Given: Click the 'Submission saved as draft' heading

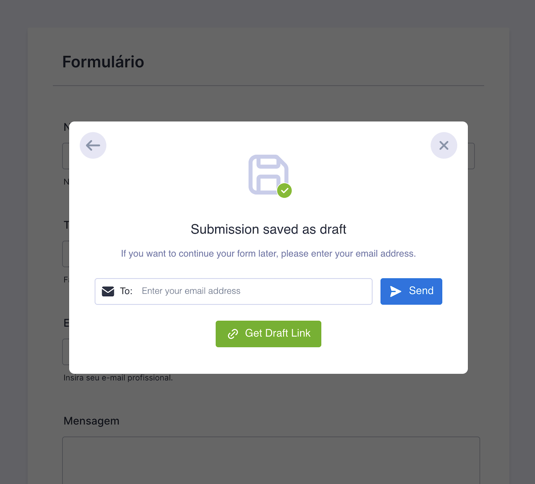Looking at the screenshot, I should point(268,229).
